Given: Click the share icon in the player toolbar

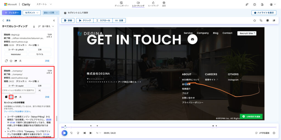Looking at the screenshot, I should point(274,21).
